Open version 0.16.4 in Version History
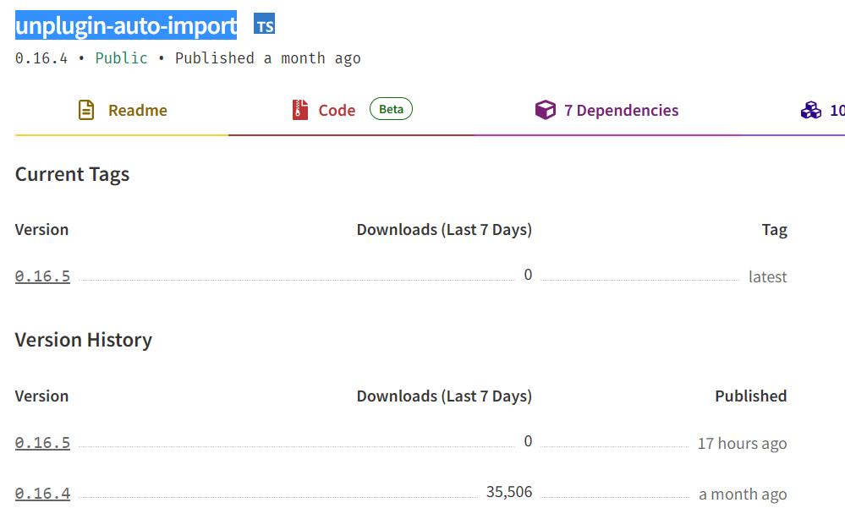Viewport: 845px width, 508px height. click(x=42, y=494)
